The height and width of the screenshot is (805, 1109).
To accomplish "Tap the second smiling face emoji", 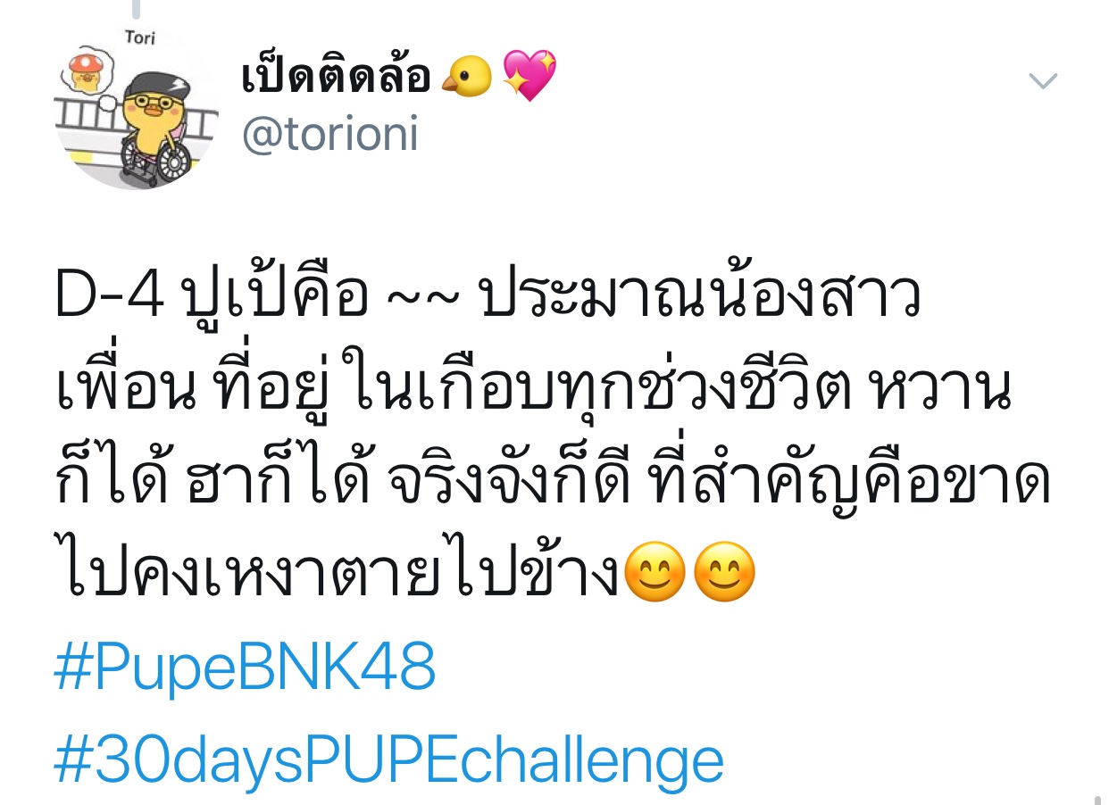I will point(724,573).
